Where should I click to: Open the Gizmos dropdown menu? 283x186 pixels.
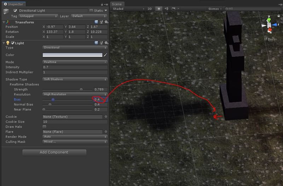click(215, 8)
